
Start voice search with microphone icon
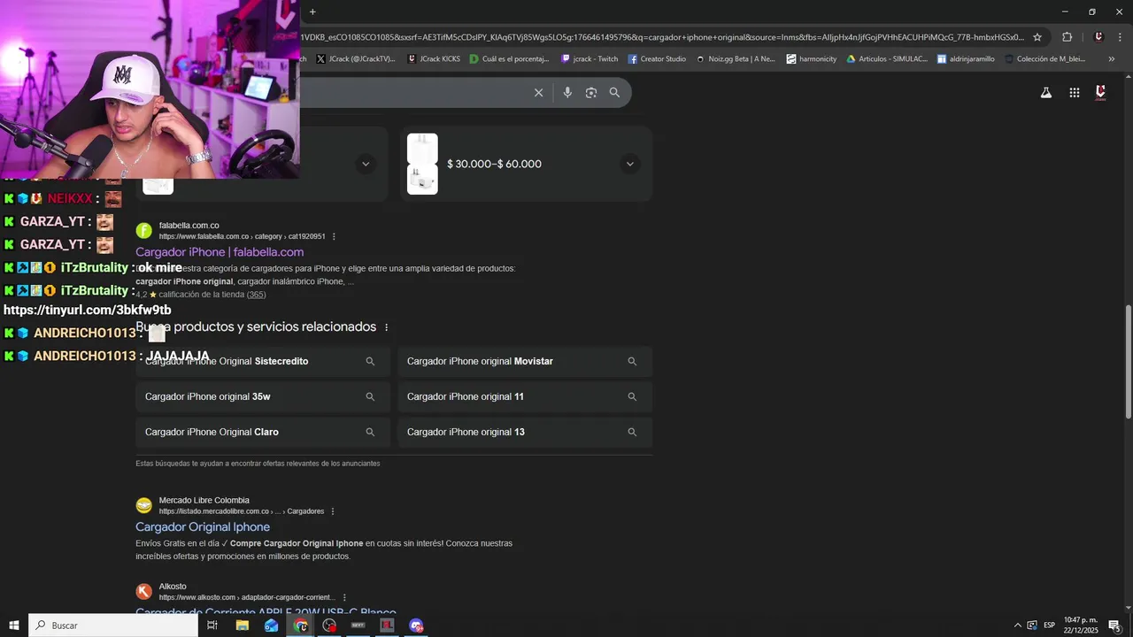(x=567, y=93)
